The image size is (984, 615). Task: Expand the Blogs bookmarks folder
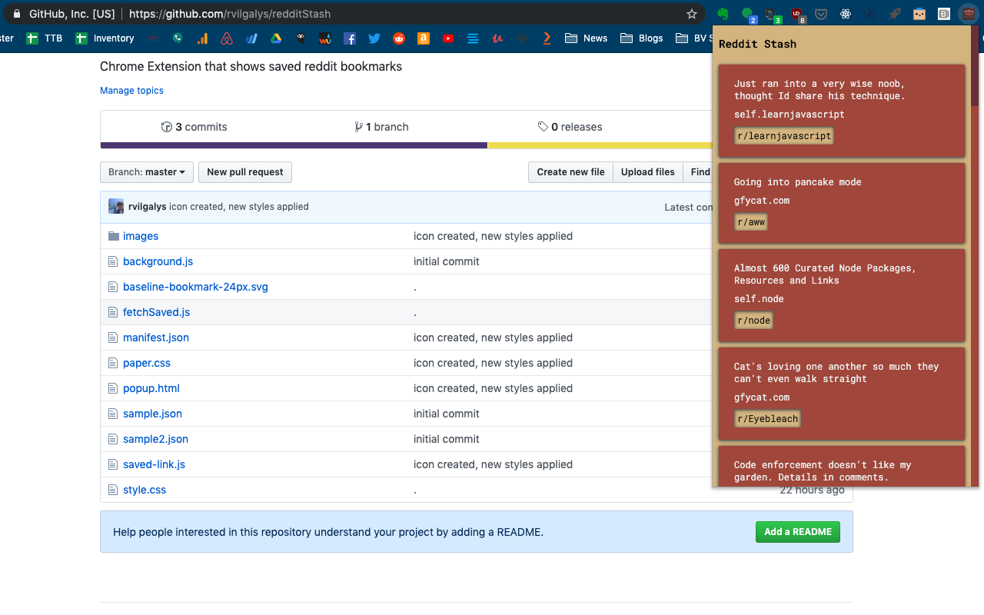pos(642,38)
